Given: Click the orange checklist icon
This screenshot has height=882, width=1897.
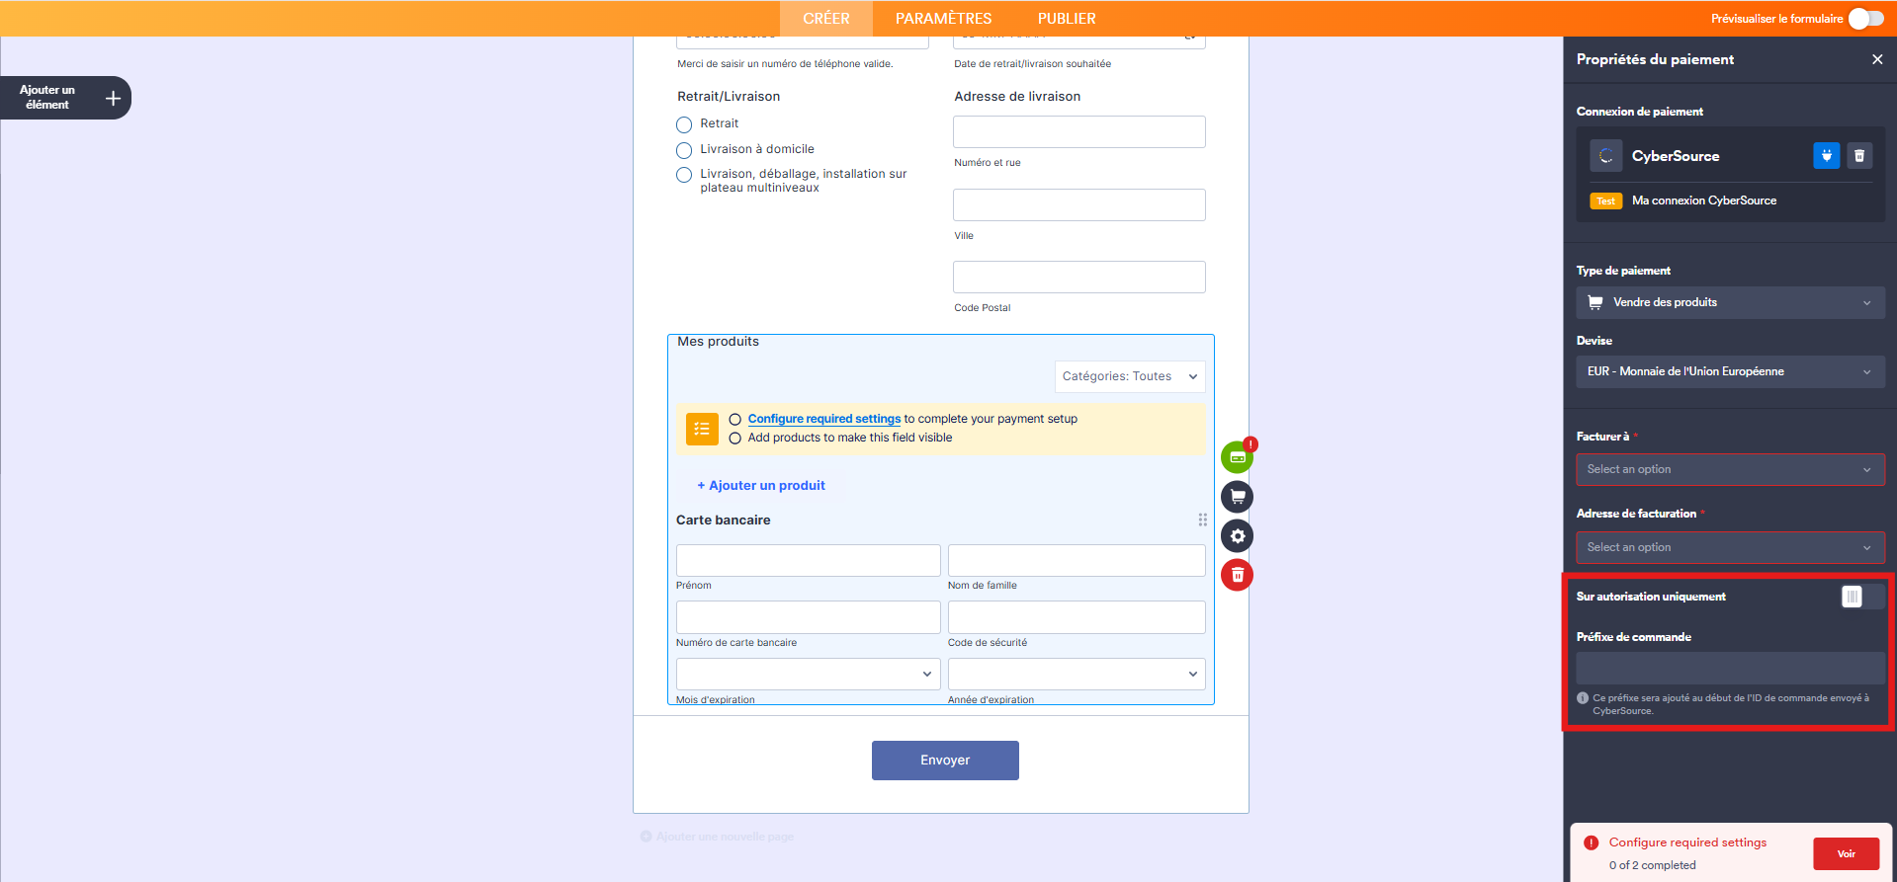Looking at the screenshot, I should pos(702,429).
